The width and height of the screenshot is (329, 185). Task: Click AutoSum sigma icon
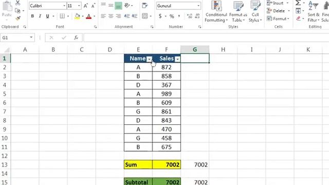coord(298,3)
